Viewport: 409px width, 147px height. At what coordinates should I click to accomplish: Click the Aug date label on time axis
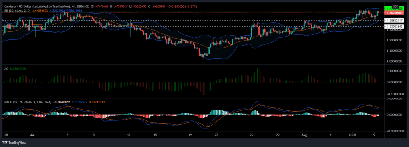[304, 135]
